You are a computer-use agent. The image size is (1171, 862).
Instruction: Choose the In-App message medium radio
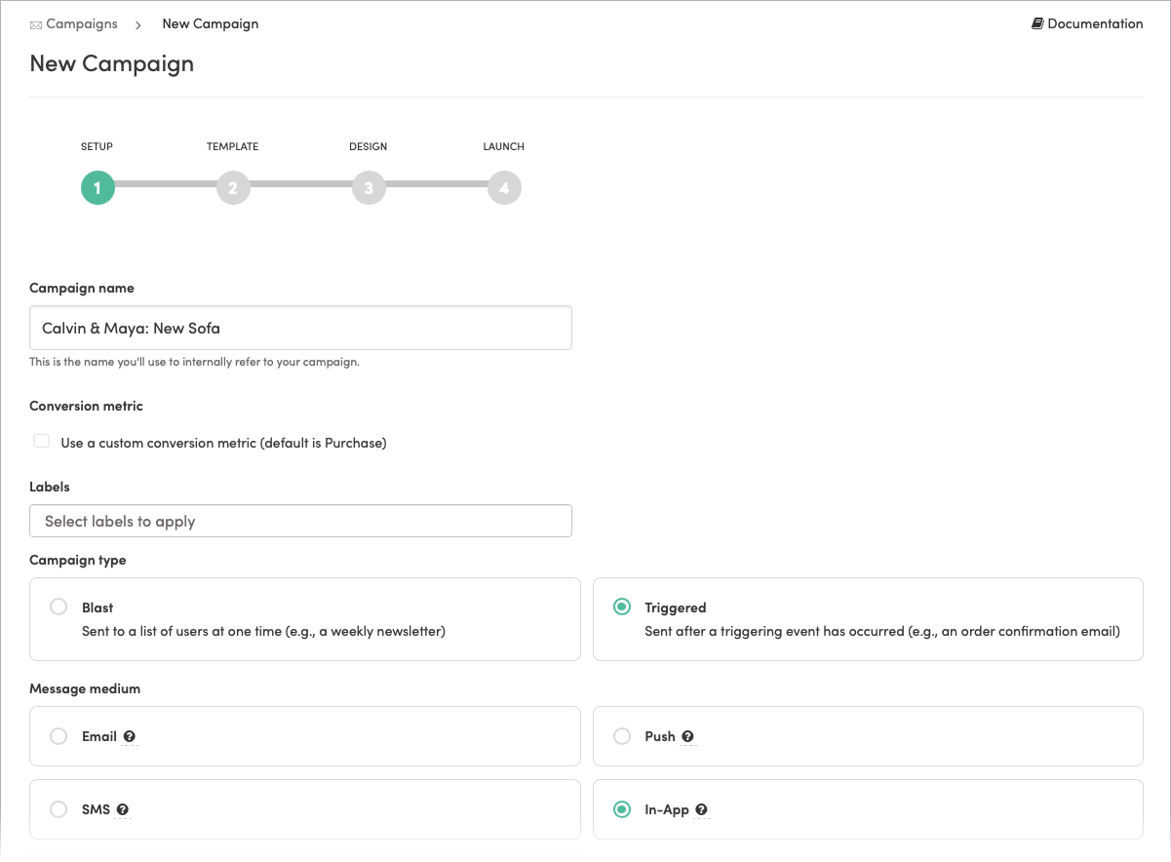point(621,809)
